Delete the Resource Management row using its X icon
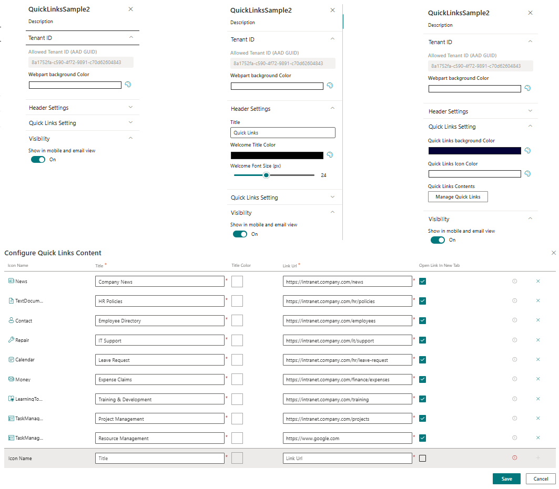The width and height of the screenshot is (559, 489). tap(538, 438)
